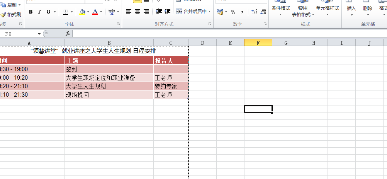Click time cell ending 19:20

coord(32,78)
